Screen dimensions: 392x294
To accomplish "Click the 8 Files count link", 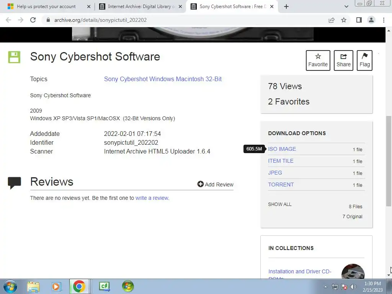I will [x=356, y=206].
